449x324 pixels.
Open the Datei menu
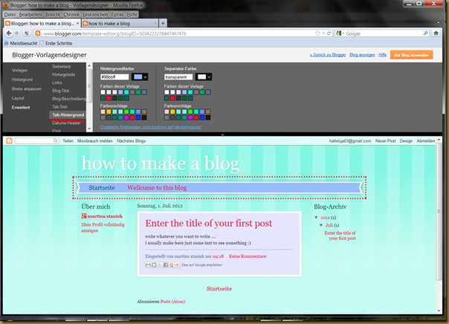point(10,14)
